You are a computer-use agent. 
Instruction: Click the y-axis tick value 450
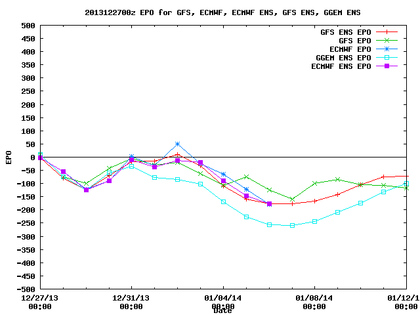[28, 39]
